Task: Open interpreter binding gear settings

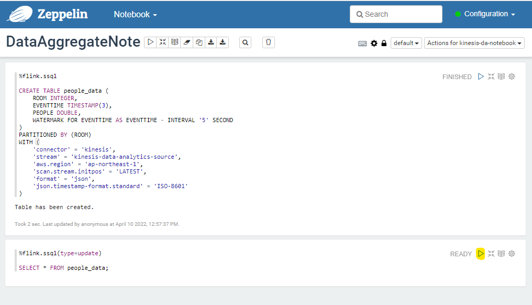Action: pyautogui.click(x=374, y=43)
